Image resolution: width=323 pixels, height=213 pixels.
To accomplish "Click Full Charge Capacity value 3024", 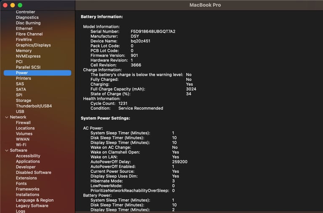I will click(191, 89).
